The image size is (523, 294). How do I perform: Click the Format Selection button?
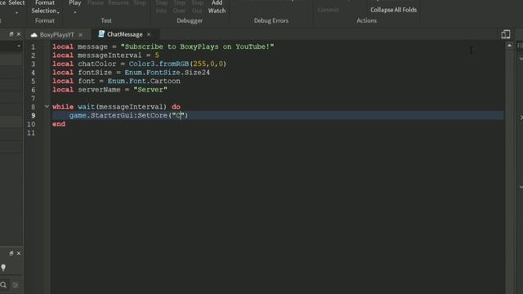click(x=45, y=7)
